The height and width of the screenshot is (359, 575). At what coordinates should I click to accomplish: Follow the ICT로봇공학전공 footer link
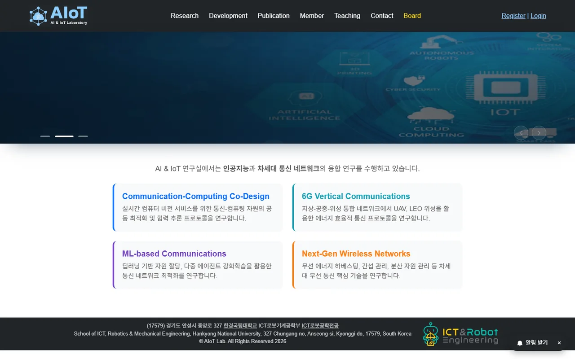[x=320, y=326]
